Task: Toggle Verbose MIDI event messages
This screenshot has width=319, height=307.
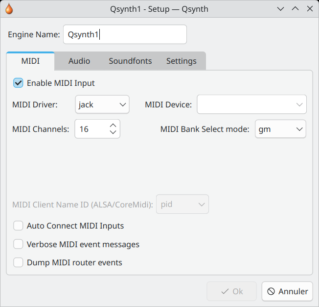Action: [18, 244]
